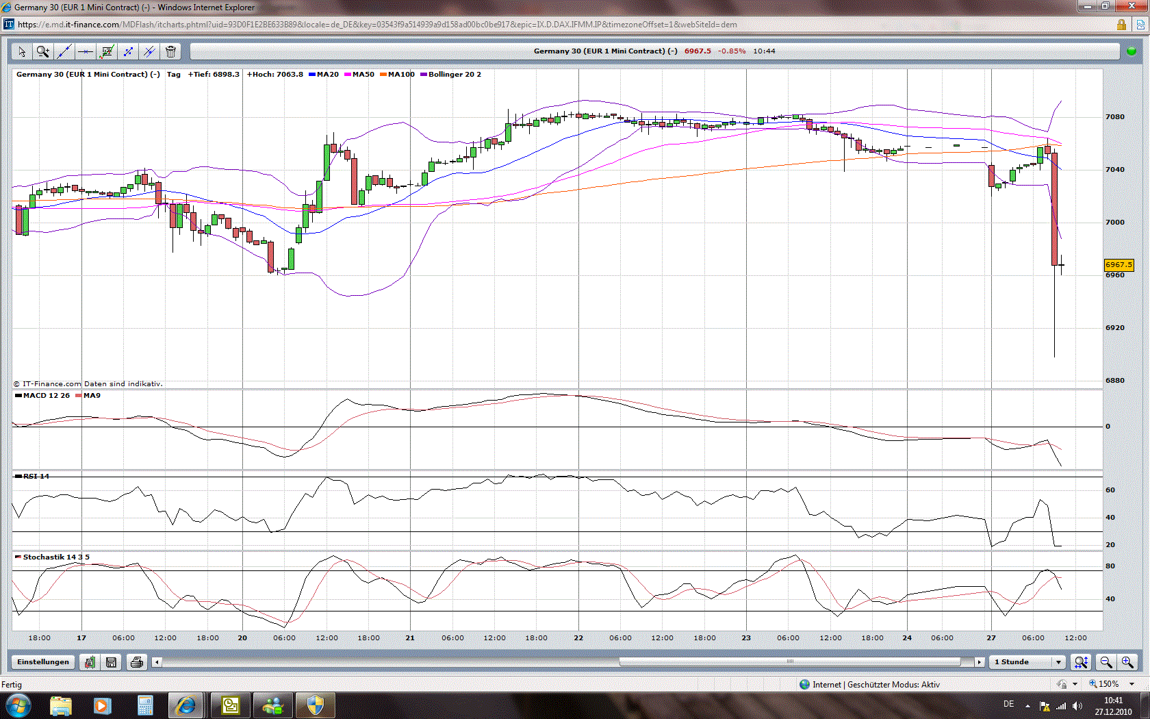Open the security shield taskbar button
The width and height of the screenshot is (1150, 719).
pyautogui.click(x=316, y=705)
